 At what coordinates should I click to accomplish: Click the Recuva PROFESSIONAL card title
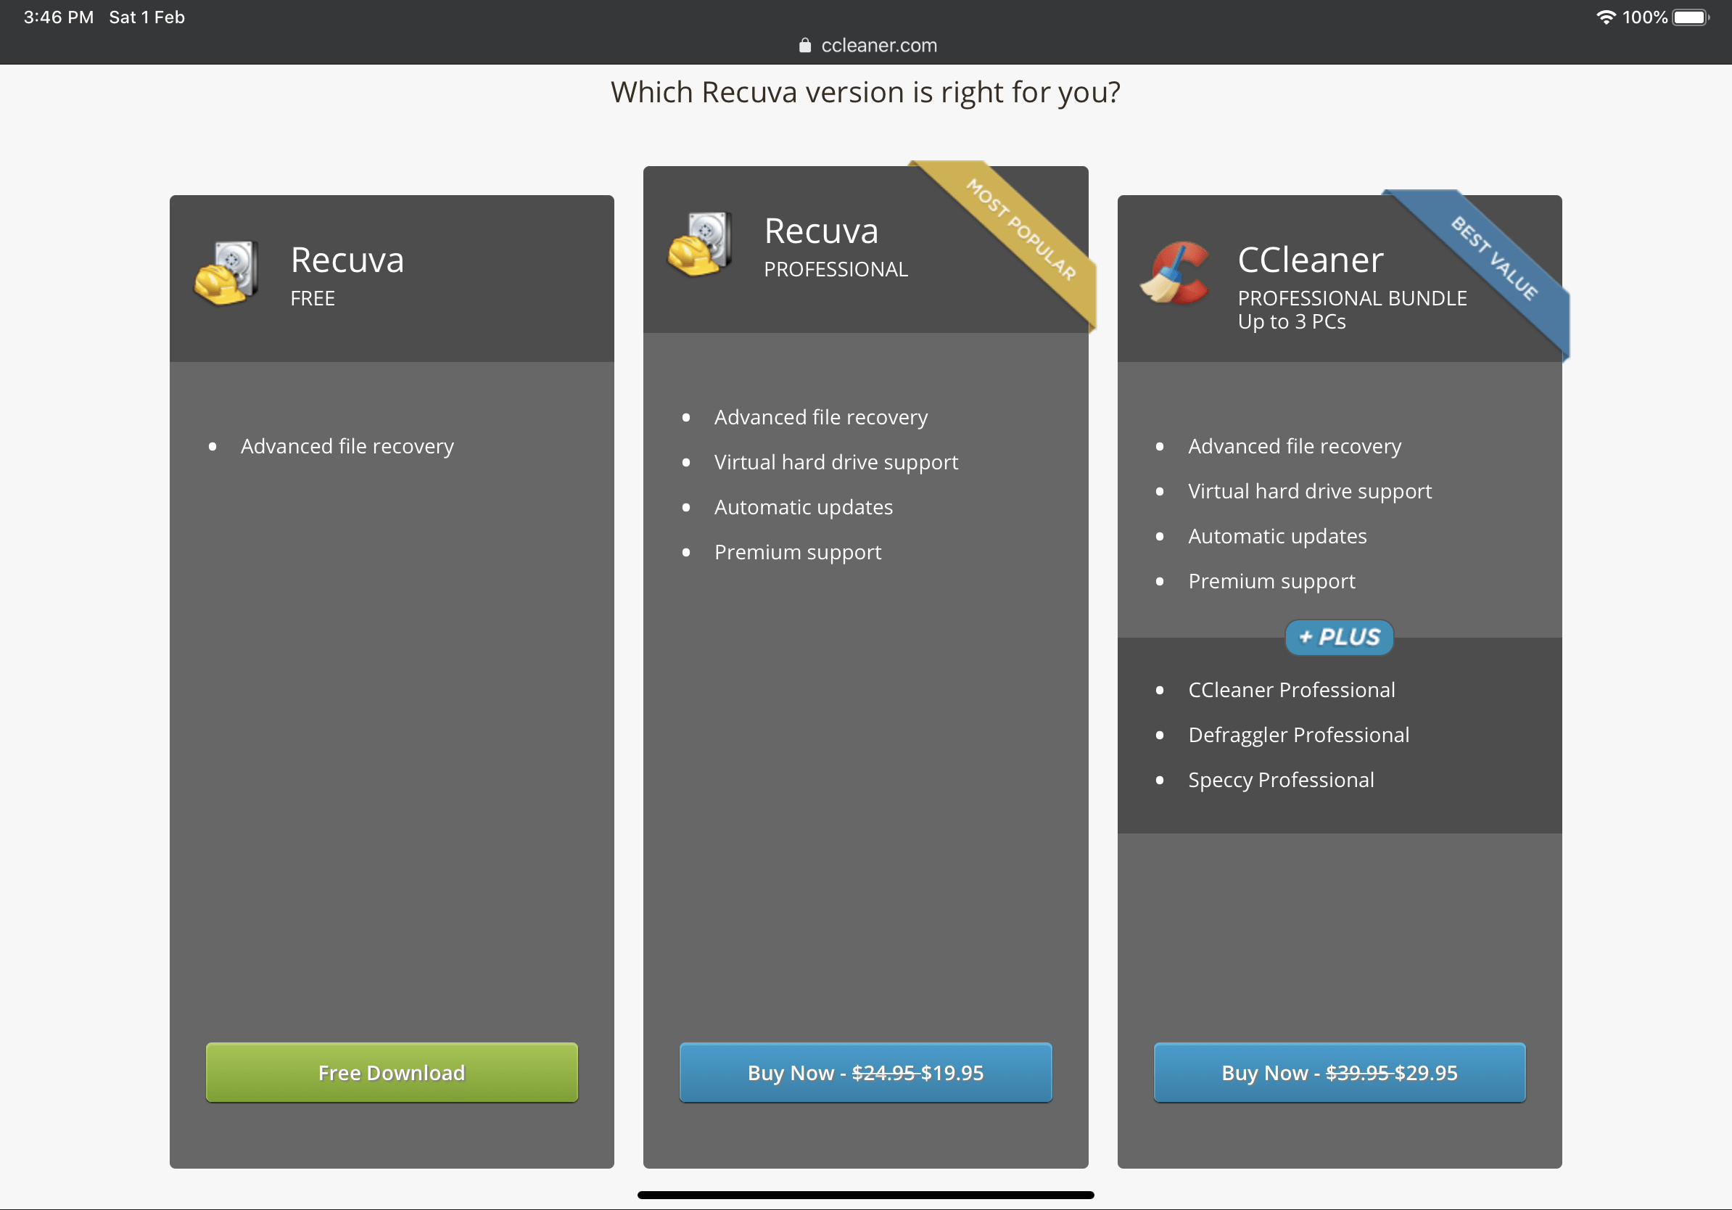[821, 231]
